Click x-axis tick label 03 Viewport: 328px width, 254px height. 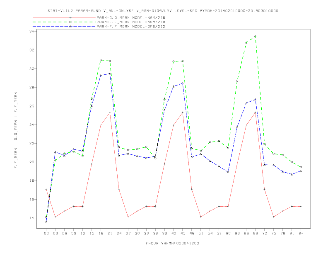[x=55, y=233]
